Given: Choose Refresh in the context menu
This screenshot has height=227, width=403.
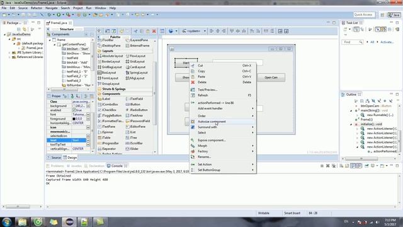Looking at the screenshot, I should [x=223, y=95].
